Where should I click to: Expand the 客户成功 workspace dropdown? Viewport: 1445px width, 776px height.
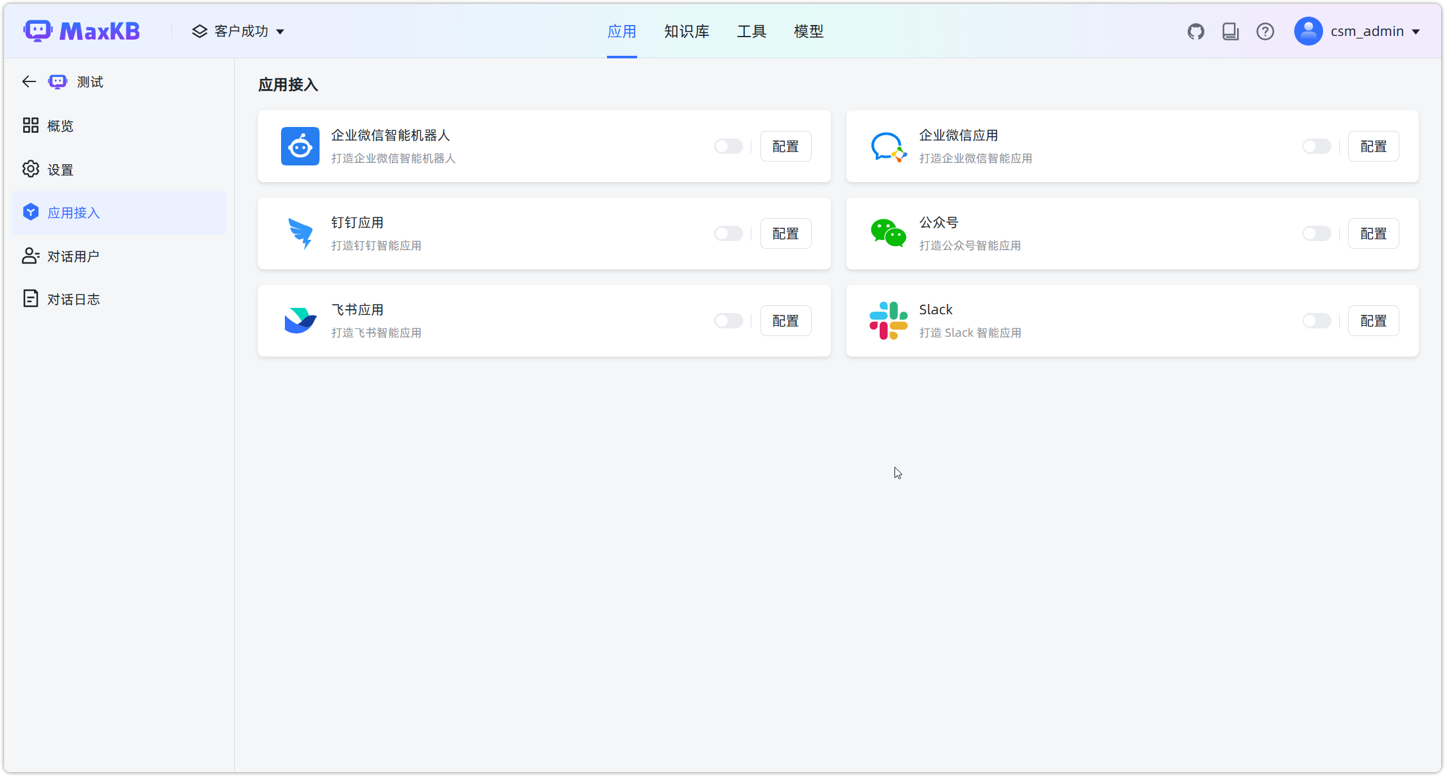point(238,31)
